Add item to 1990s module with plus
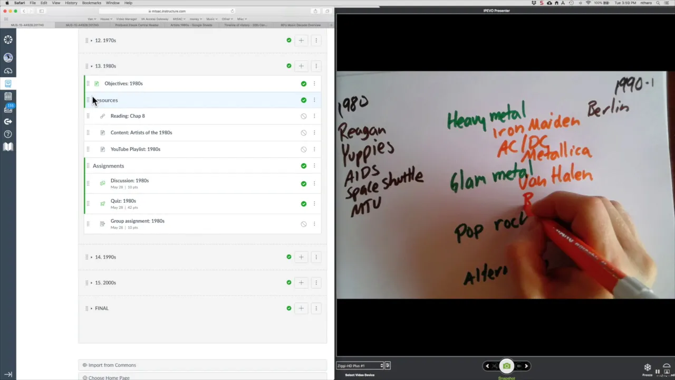 click(301, 257)
